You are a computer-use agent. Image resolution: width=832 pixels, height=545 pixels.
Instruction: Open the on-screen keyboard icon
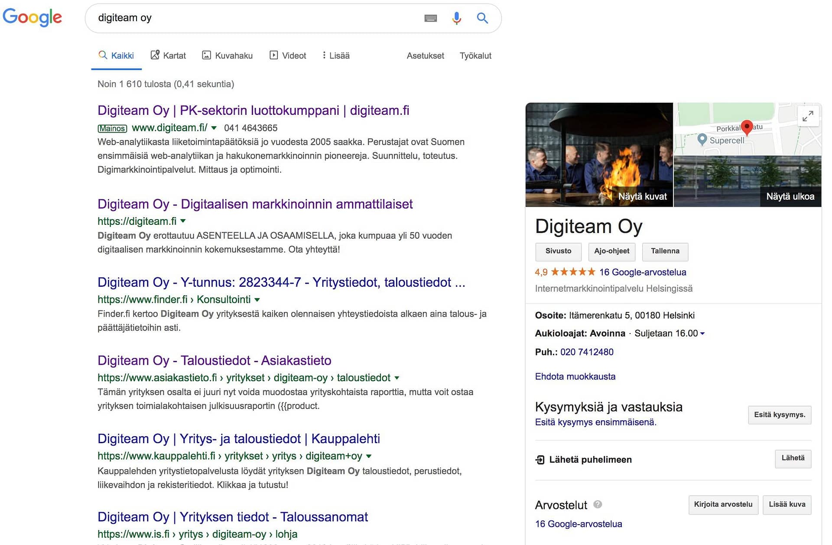(430, 18)
